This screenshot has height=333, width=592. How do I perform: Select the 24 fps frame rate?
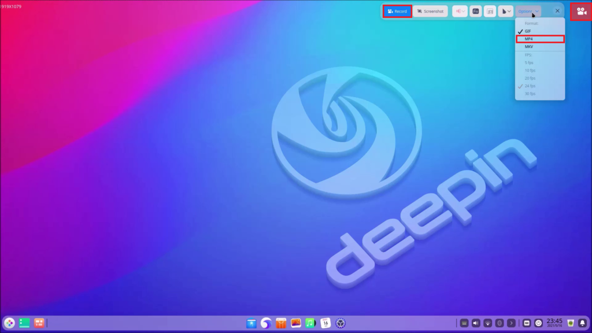coord(530,86)
